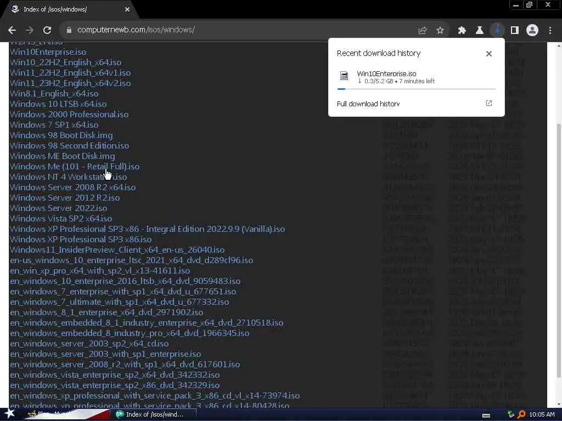
Task: Go back to the previous page
Action: click(x=12, y=31)
